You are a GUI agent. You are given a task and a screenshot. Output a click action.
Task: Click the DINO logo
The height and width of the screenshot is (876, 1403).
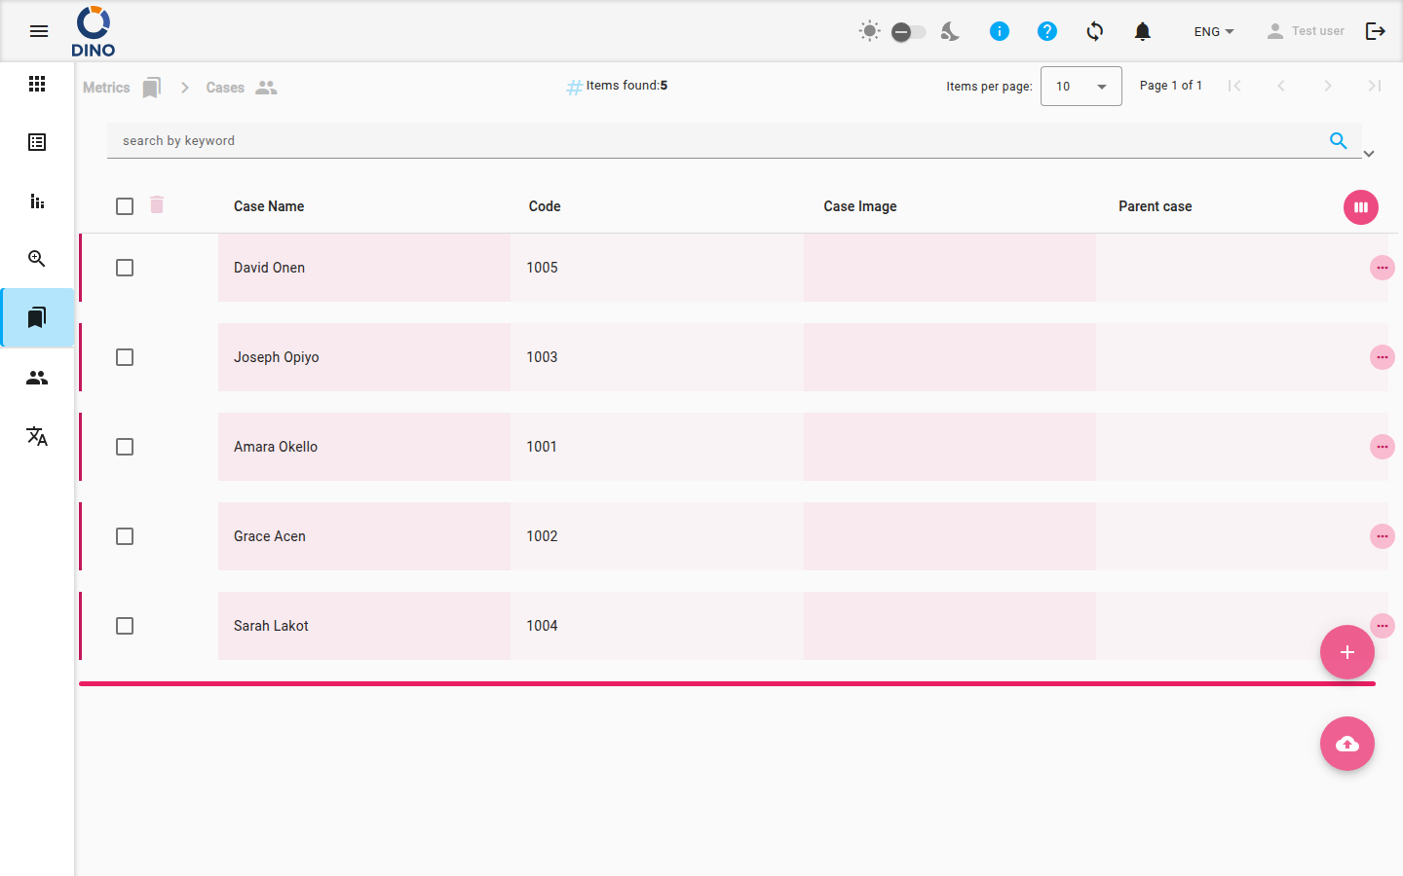(94, 31)
